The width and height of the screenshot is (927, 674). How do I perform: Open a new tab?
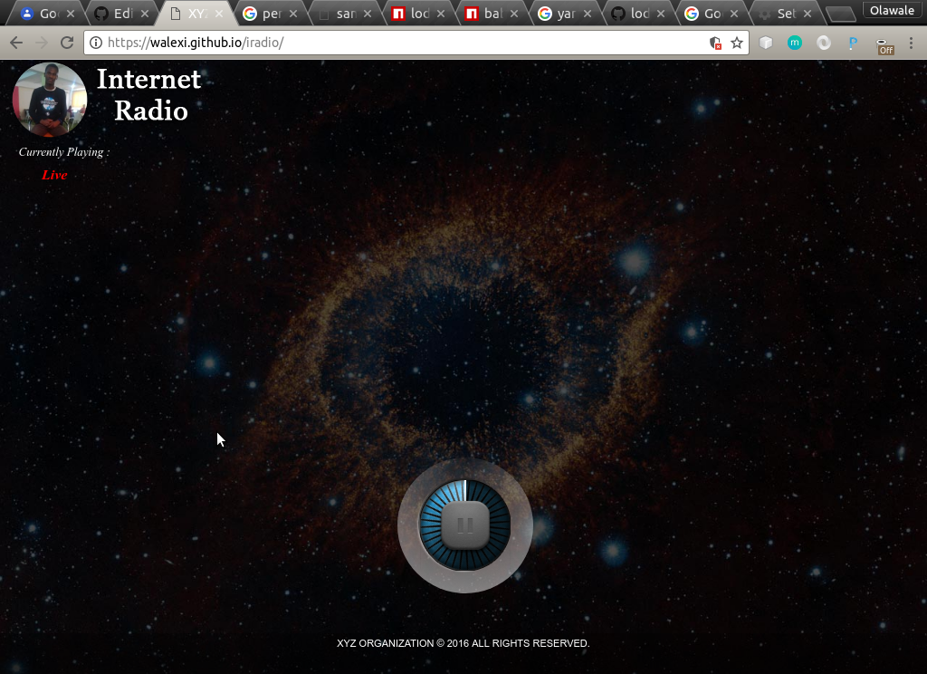coord(840,14)
